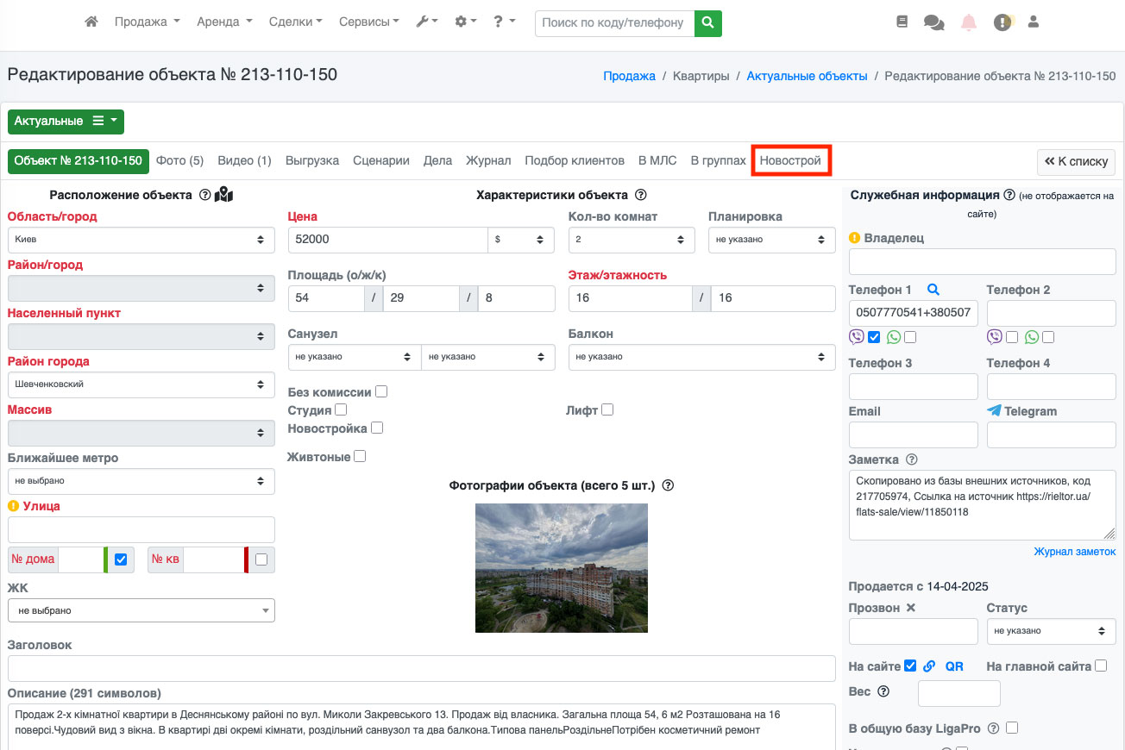
Task: Click the home icon in navbar
Action: pyautogui.click(x=91, y=22)
